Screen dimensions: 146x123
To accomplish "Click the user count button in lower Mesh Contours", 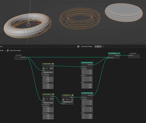I will 51,99.
